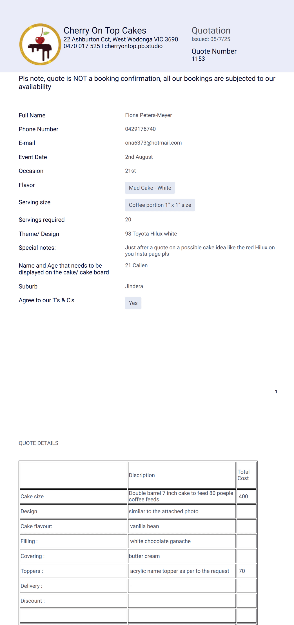This screenshot has height=625, width=294.
Task: Click the Jindera suburb value
Action: point(134,286)
